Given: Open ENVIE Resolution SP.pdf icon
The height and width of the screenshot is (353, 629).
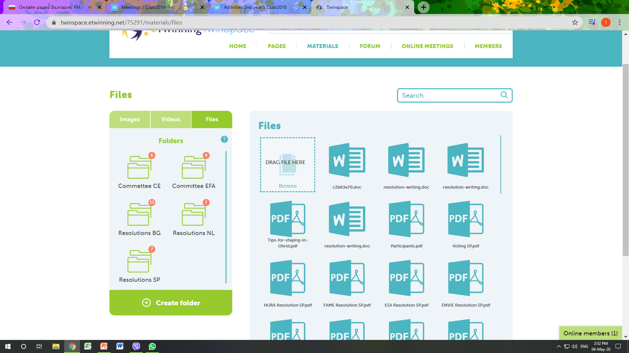Looking at the screenshot, I should click(466, 278).
